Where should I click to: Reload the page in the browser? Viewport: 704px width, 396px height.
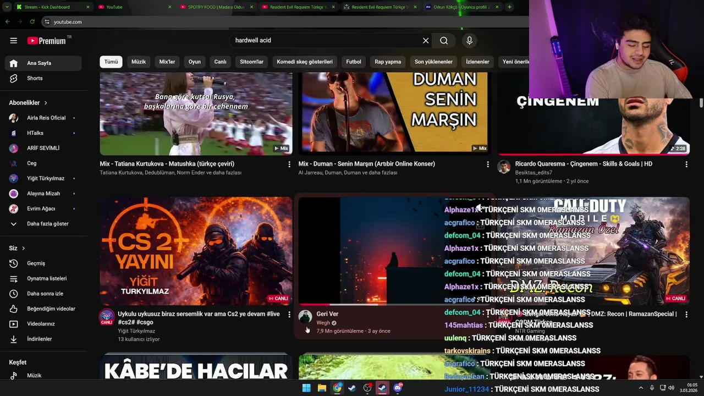[32, 21]
